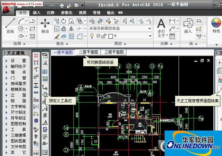Switch to the 参数化 ribbon tab
222x156 pixels.
point(67,13)
